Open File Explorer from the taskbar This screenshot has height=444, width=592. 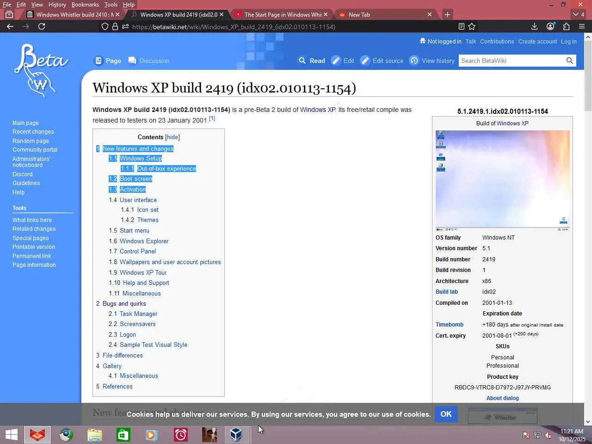[x=95, y=435]
